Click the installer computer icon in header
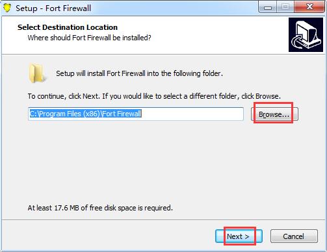The width and height of the screenshot is (327, 252). pos(306,35)
